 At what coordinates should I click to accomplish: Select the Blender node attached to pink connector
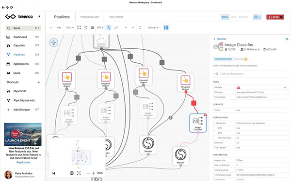coord(180,156)
